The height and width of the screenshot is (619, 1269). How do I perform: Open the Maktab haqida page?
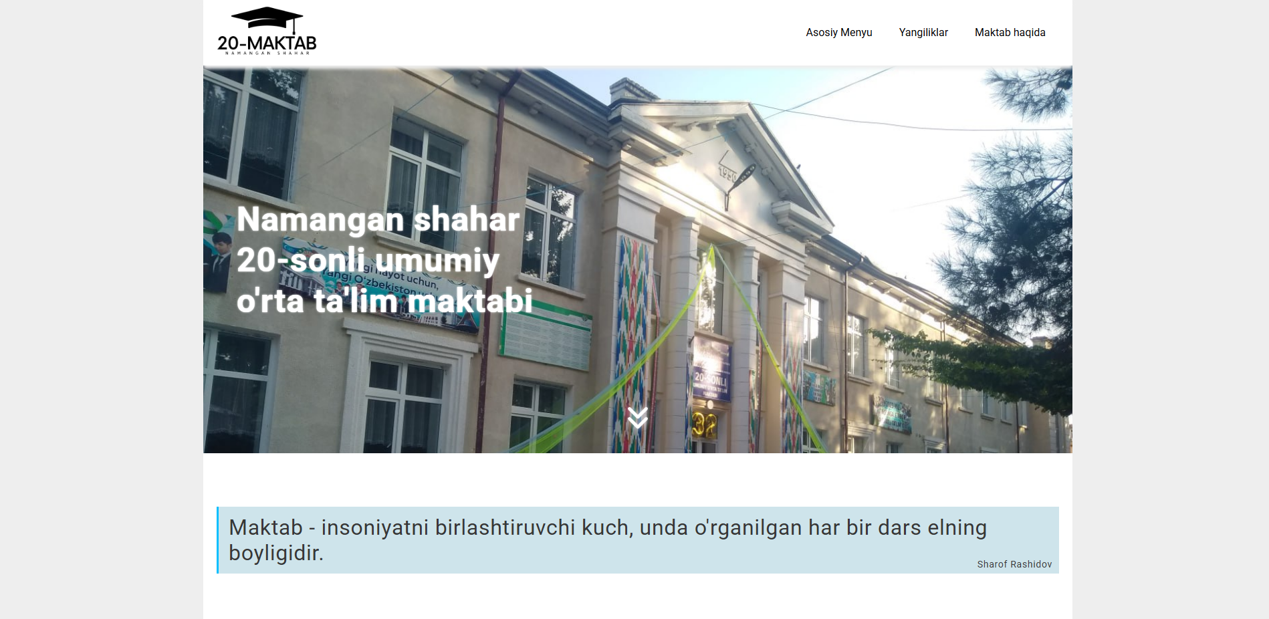1010,33
